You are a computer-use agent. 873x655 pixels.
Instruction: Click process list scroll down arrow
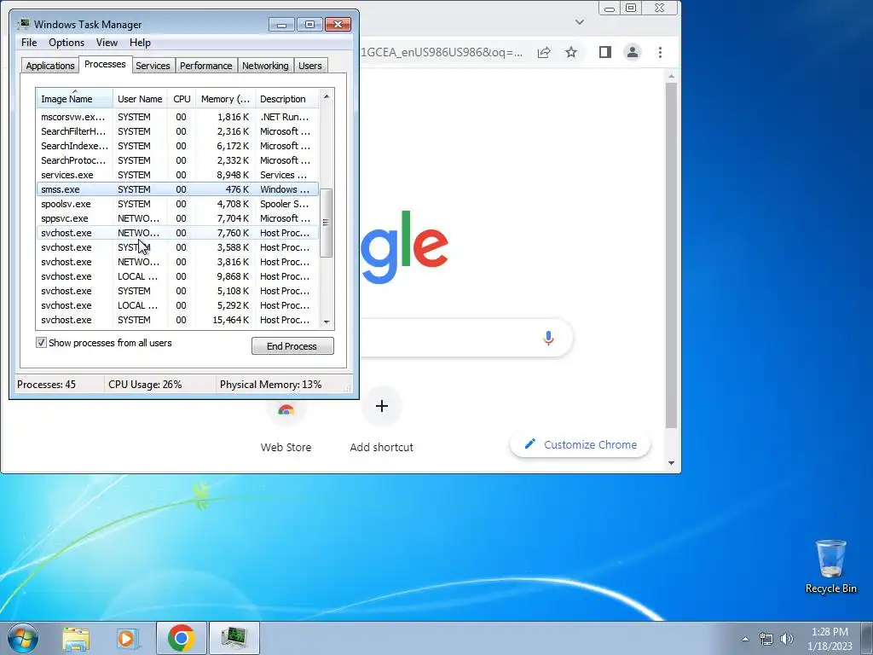327,322
